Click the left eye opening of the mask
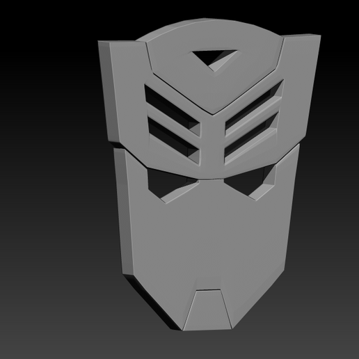 [x=173, y=186]
